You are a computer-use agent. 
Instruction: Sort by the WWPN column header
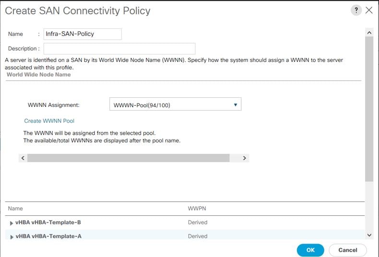tap(197, 209)
